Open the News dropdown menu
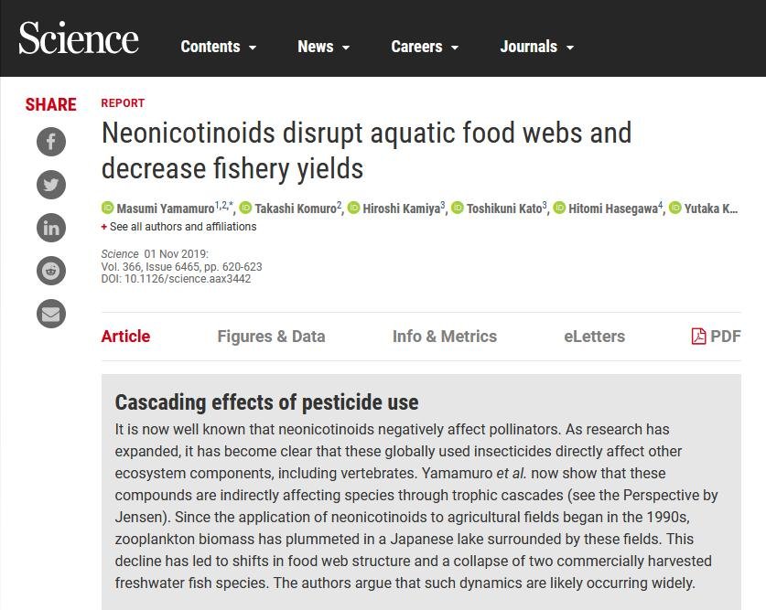The width and height of the screenshot is (766, 610). (x=323, y=47)
